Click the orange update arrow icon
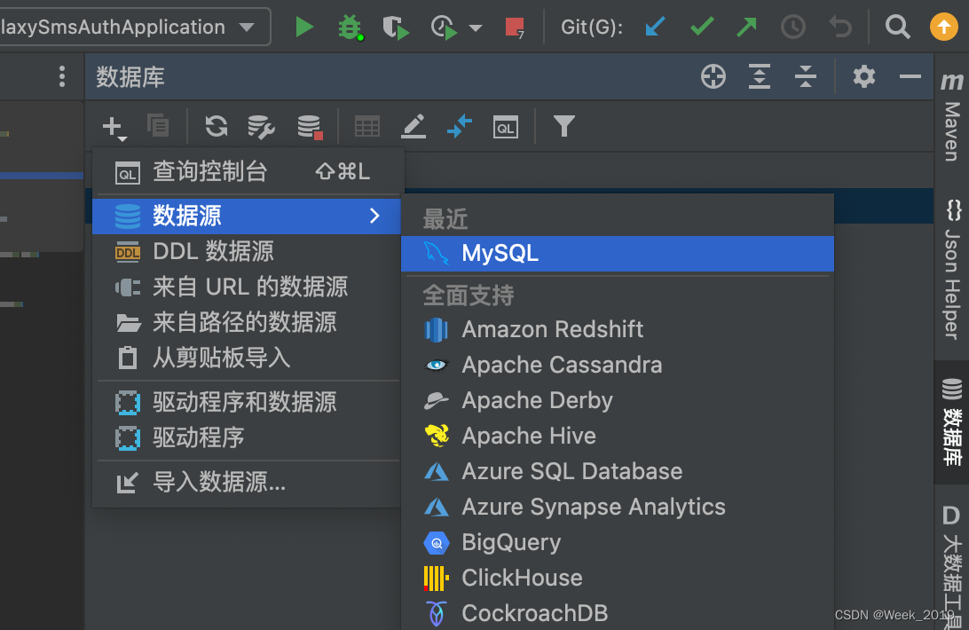The image size is (969, 630). [943, 28]
